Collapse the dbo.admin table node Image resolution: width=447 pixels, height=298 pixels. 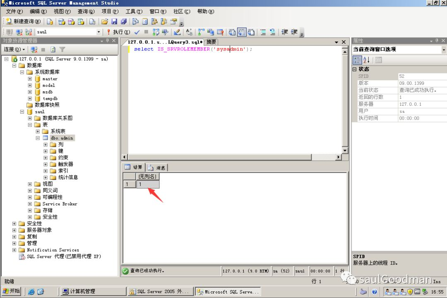[38, 138]
